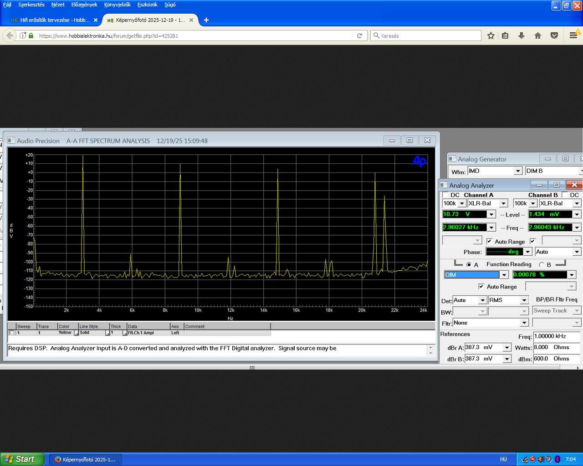This screenshot has width=583, height=466.
Task: Toggle Channel A DC checkbox
Action: click(445, 195)
